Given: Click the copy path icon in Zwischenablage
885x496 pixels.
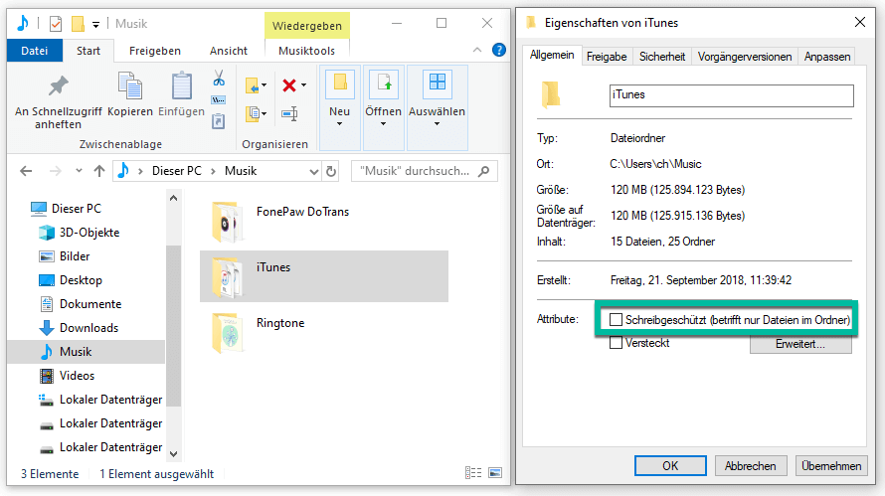Looking at the screenshot, I should pos(219,100).
